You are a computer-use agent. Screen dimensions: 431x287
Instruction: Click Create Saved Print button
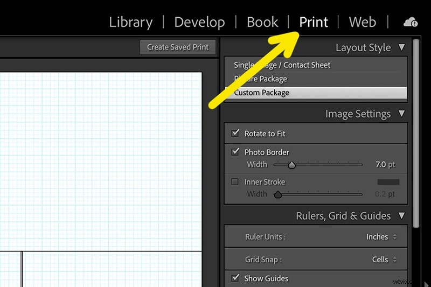click(x=178, y=47)
